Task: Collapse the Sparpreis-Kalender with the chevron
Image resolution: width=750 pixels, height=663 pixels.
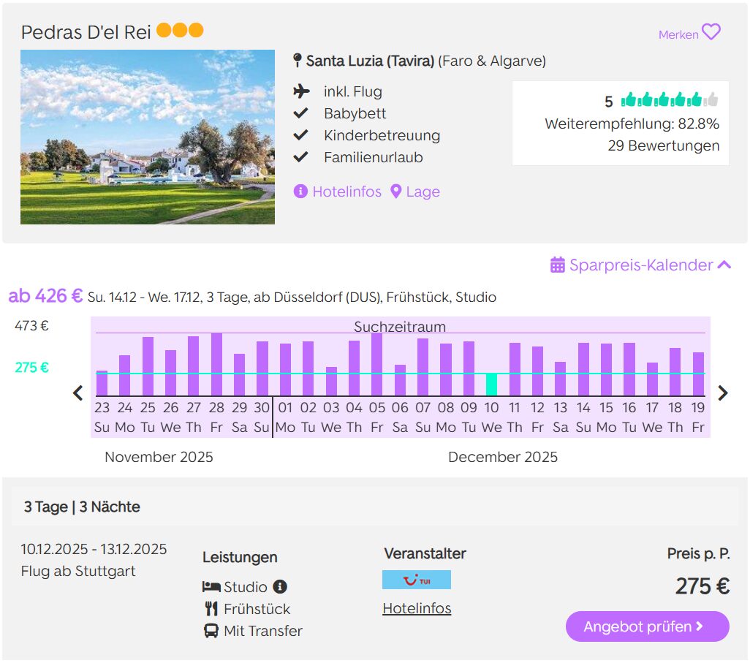Action: tap(724, 265)
